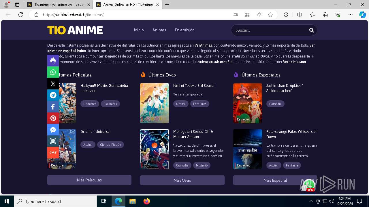Open Favorites list icon

[x=312, y=15]
